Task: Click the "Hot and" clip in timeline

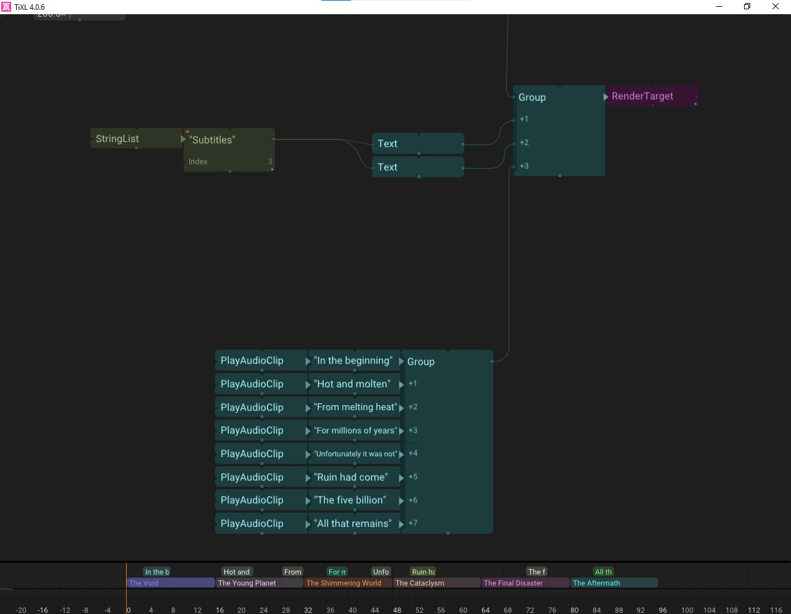Action: [x=237, y=572]
